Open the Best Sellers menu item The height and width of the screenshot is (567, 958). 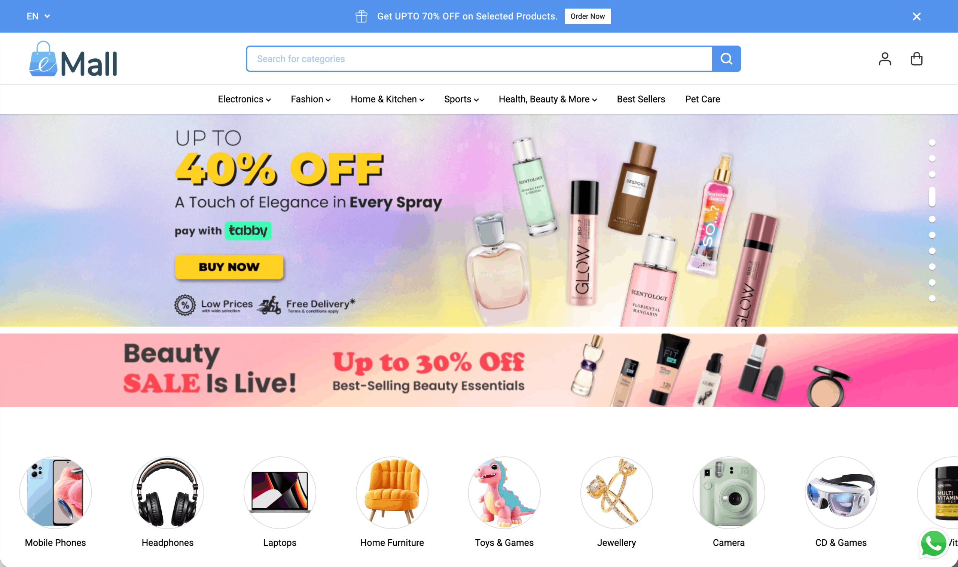[x=641, y=99]
